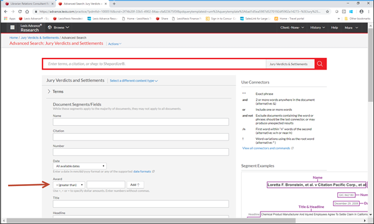Click the Jury Verdicts & Settlements filter button
This screenshot has height=224, width=374.
(290, 64)
